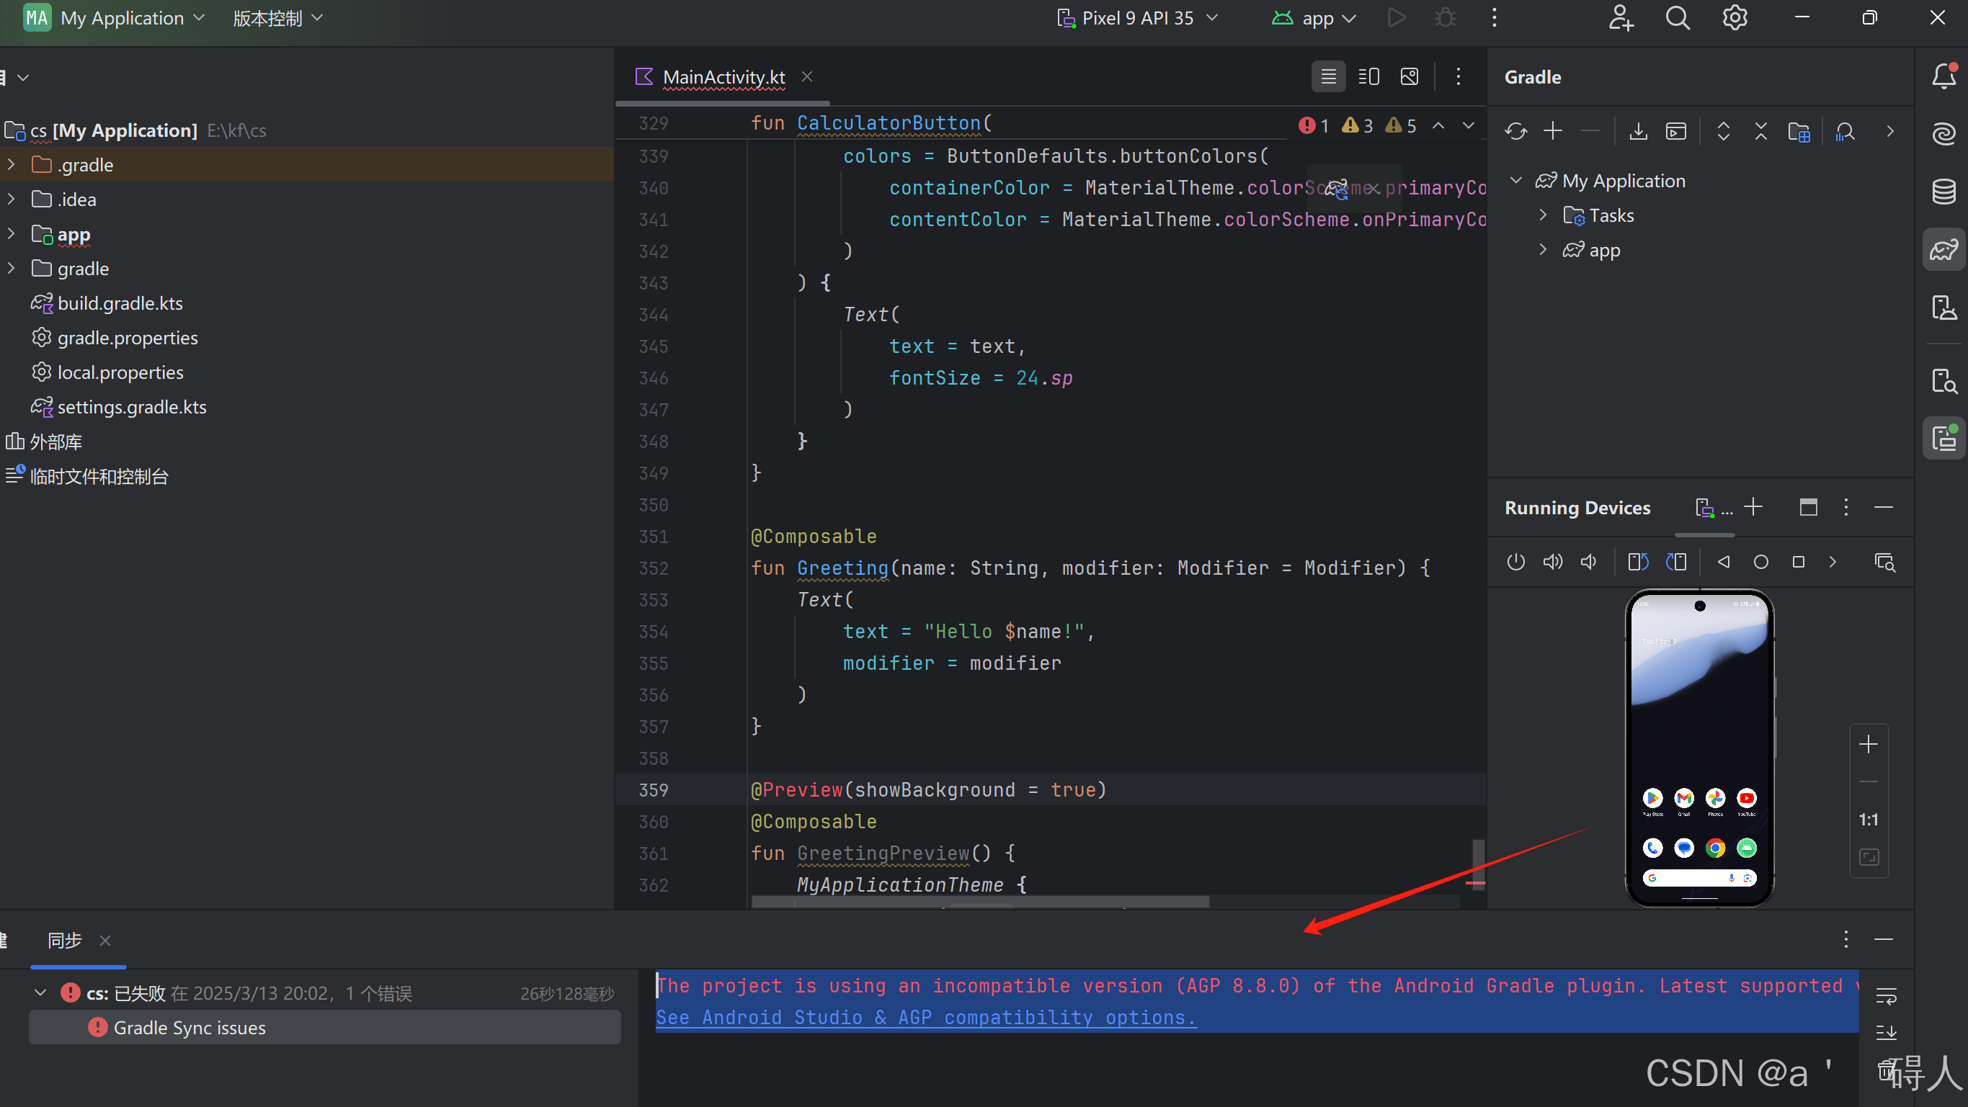Image resolution: width=1968 pixels, height=1107 pixels.
Task: Execute Gradle task icon
Action: click(1676, 131)
